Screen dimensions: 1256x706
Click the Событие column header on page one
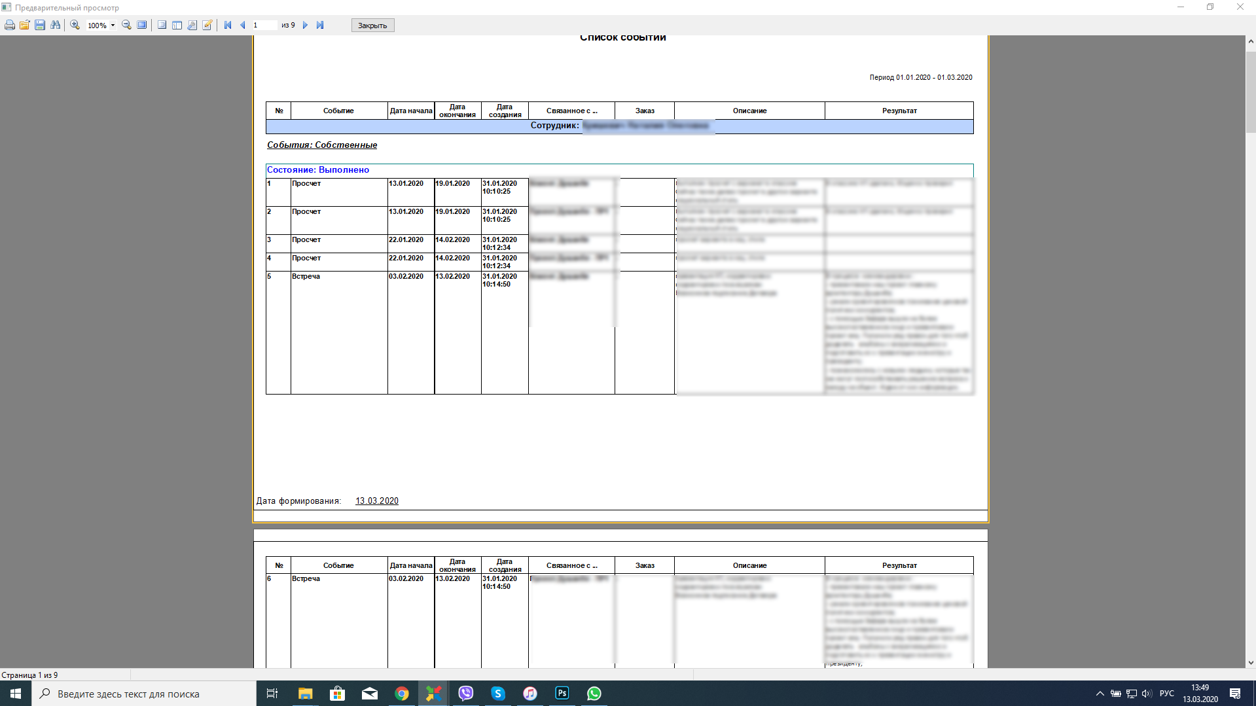click(x=338, y=111)
